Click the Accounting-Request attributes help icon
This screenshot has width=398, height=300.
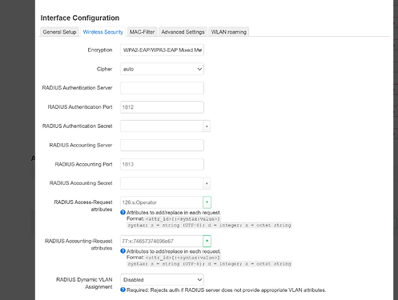pos(123,251)
